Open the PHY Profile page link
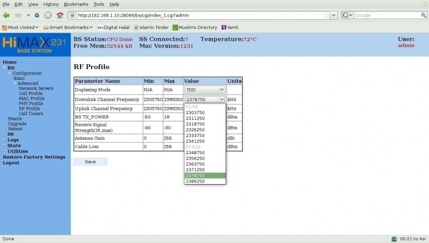The height and width of the screenshot is (243, 429). pos(31,103)
